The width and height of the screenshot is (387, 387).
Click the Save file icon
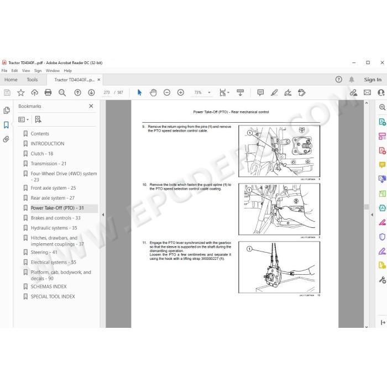tap(7, 92)
